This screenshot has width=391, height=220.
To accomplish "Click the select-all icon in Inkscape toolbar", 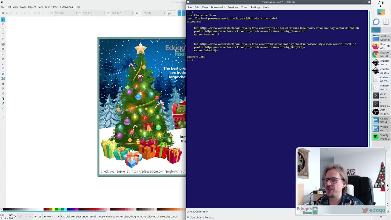I will 2,13.
